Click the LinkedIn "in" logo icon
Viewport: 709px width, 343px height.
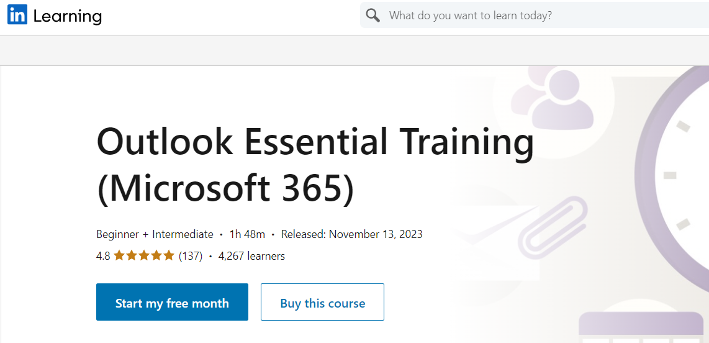(17, 16)
